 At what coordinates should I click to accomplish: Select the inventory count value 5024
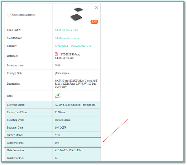pyautogui.click(x=58, y=65)
